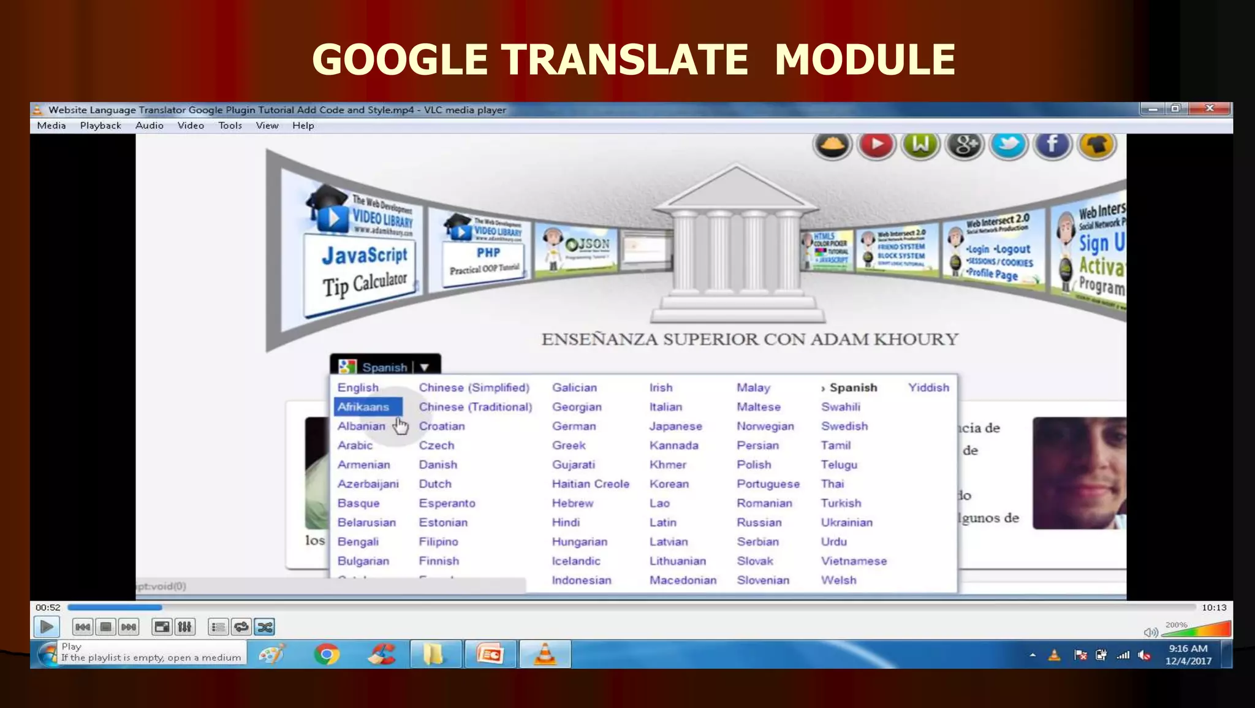The width and height of the screenshot is (1255, 708).
Task: Choose Chinese (Traditional) language
Action: [x=476, y=406]
